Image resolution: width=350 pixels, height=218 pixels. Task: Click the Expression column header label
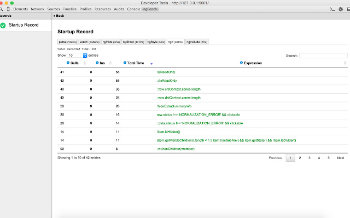pos(253,63)
